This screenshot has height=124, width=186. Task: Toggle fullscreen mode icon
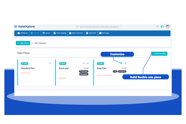157,26
